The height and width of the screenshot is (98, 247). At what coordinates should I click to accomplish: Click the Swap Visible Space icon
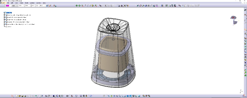click(x=139, y=96)
